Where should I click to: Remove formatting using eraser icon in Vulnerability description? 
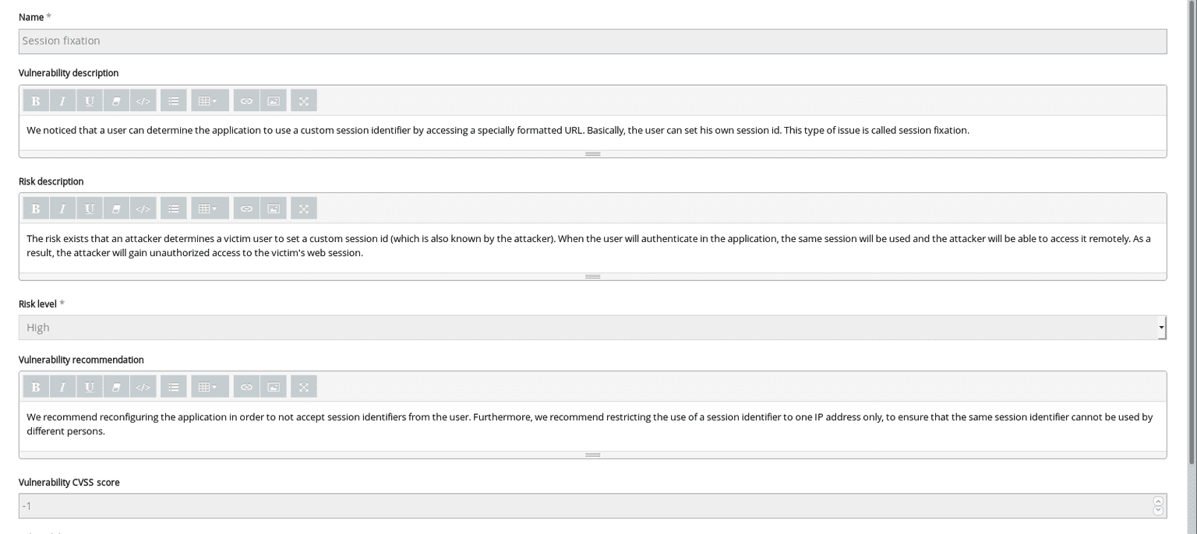point(116,100)
